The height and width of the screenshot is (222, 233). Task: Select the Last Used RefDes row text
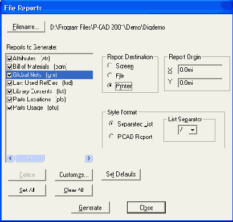[x=43, y=83]
